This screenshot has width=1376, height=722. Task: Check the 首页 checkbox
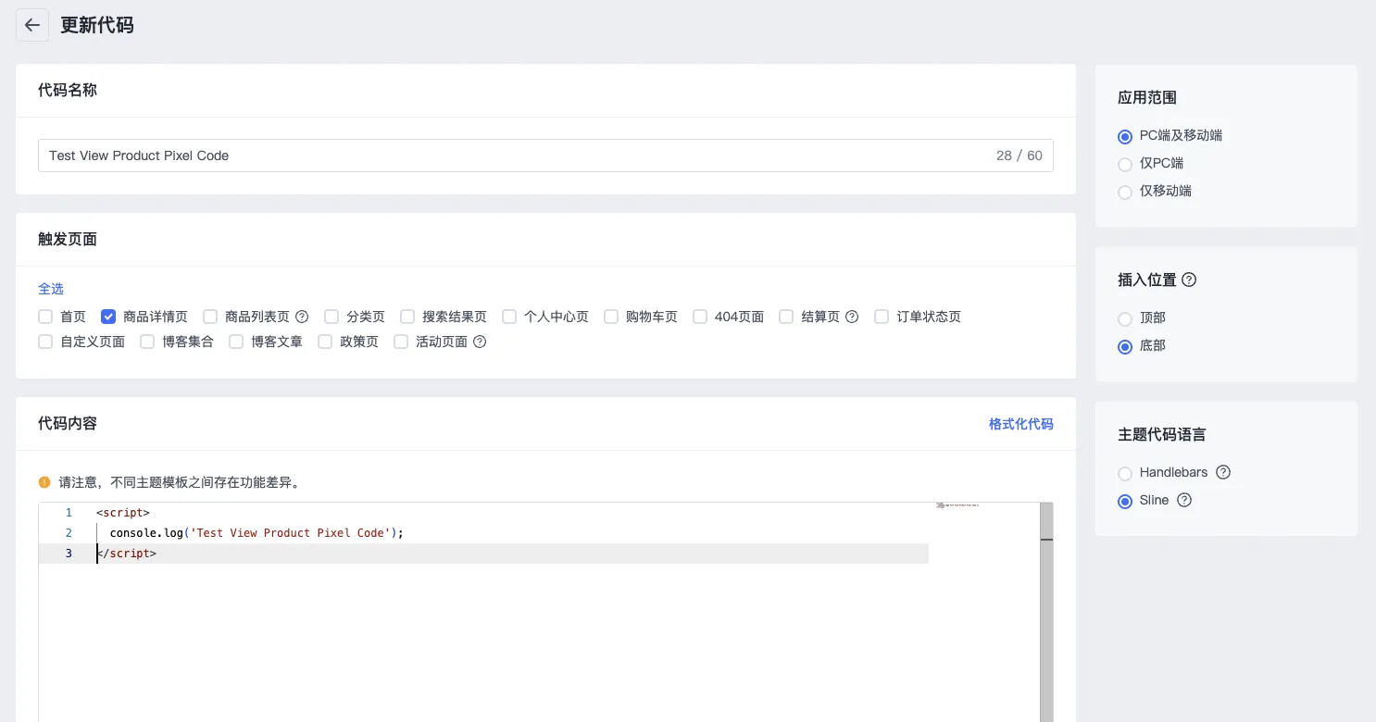(45, 317)
